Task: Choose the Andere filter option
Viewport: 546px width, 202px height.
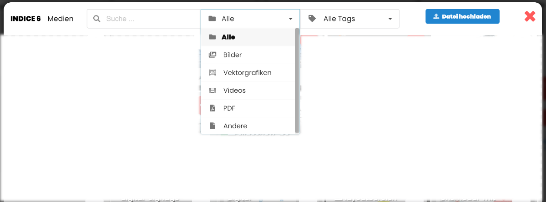Action: (x=235, y=126)
